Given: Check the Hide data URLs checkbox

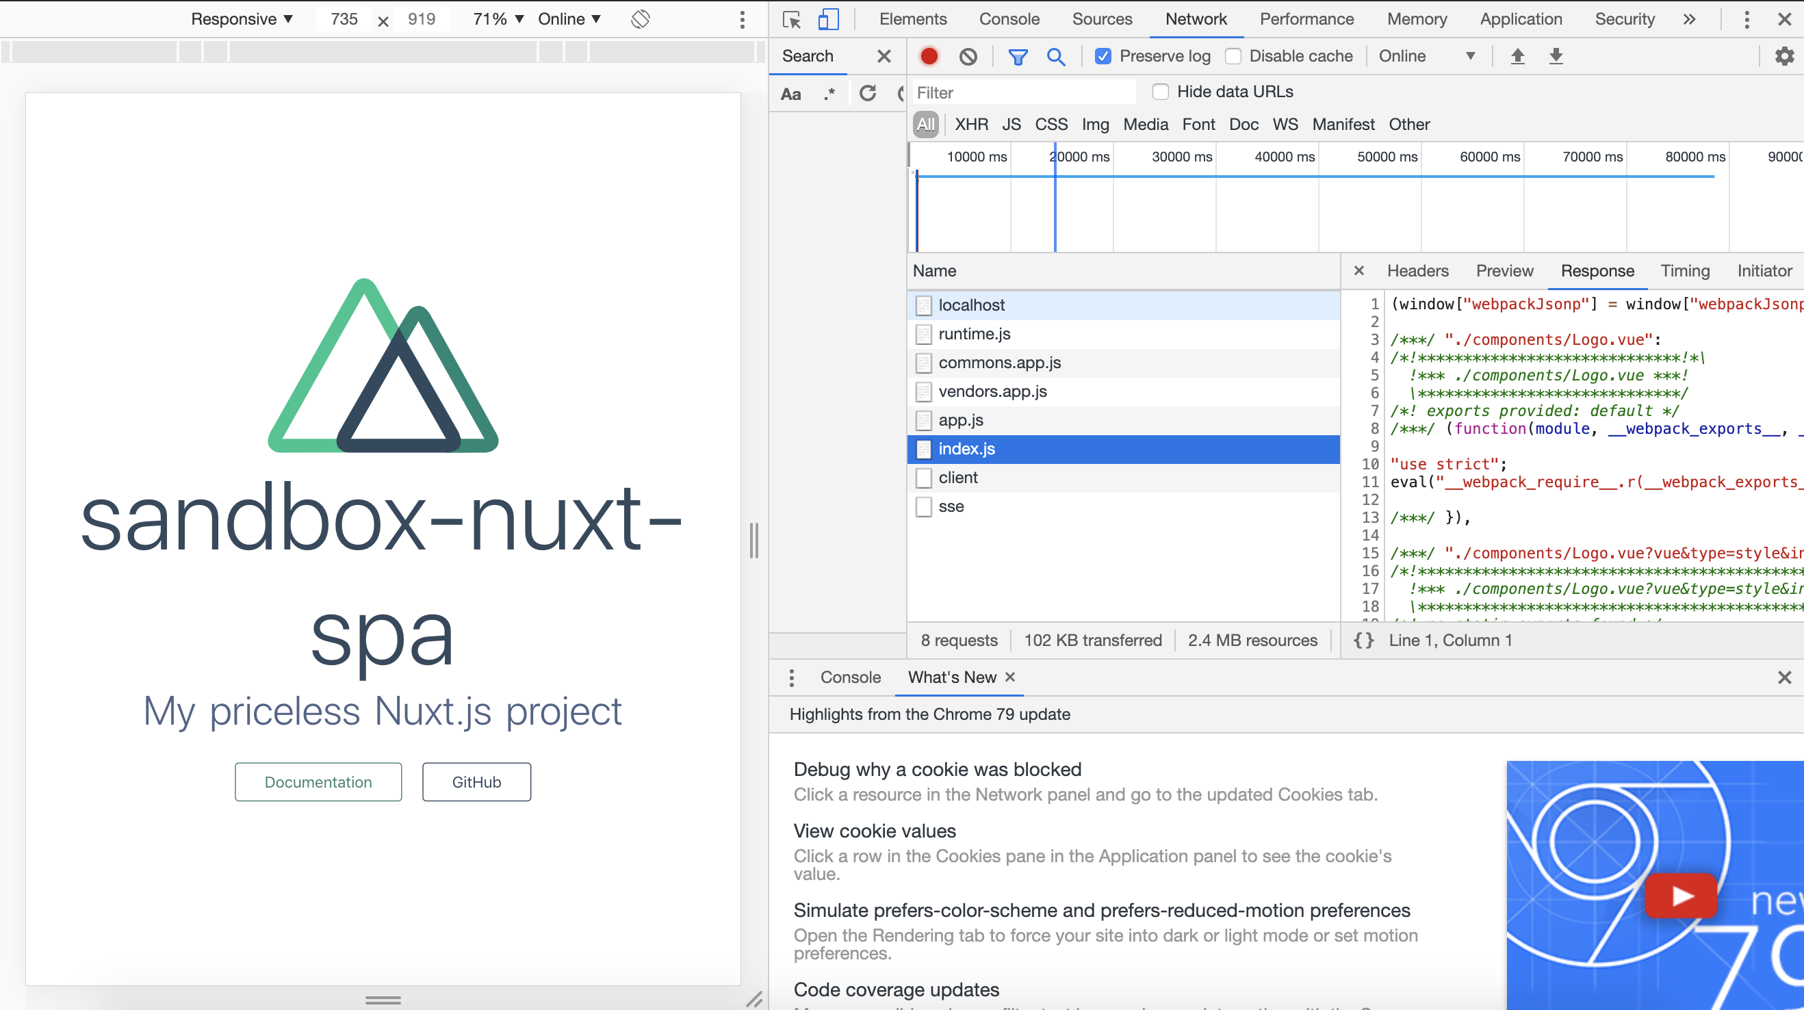Looking at the screenshot, I should [x=1161, y=92].
